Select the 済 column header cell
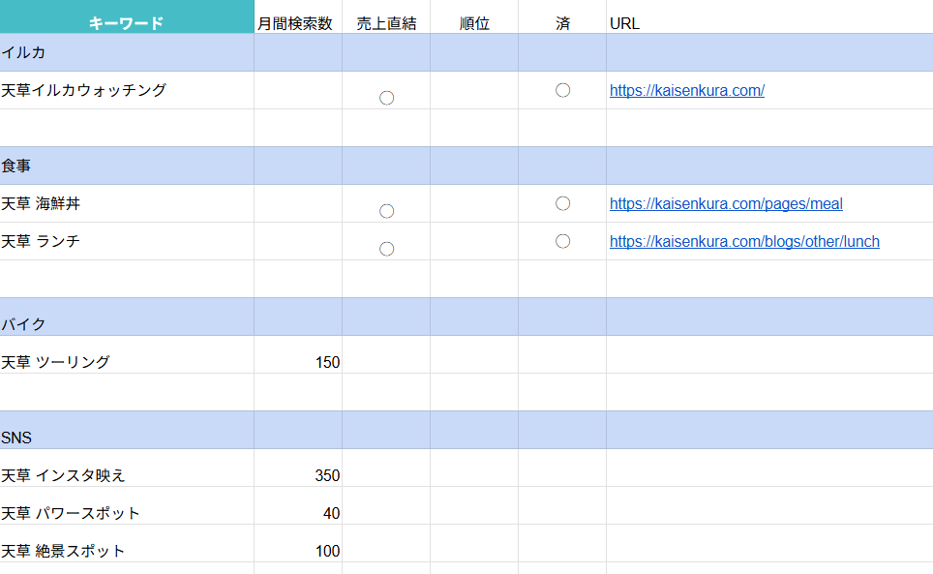Screen dimensions: 933x574 pos(562,23)
